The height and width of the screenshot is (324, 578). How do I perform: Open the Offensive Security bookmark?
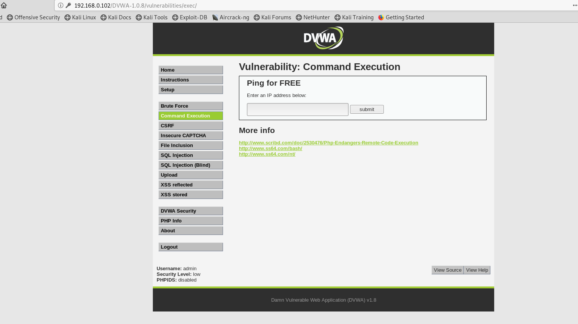click(33, 17)
